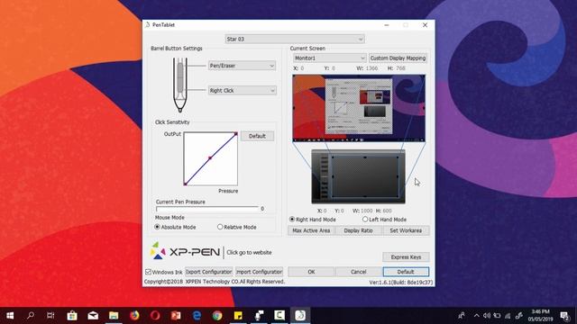
Task: Select Absolute Mode radio button
Action: point(157,227)
